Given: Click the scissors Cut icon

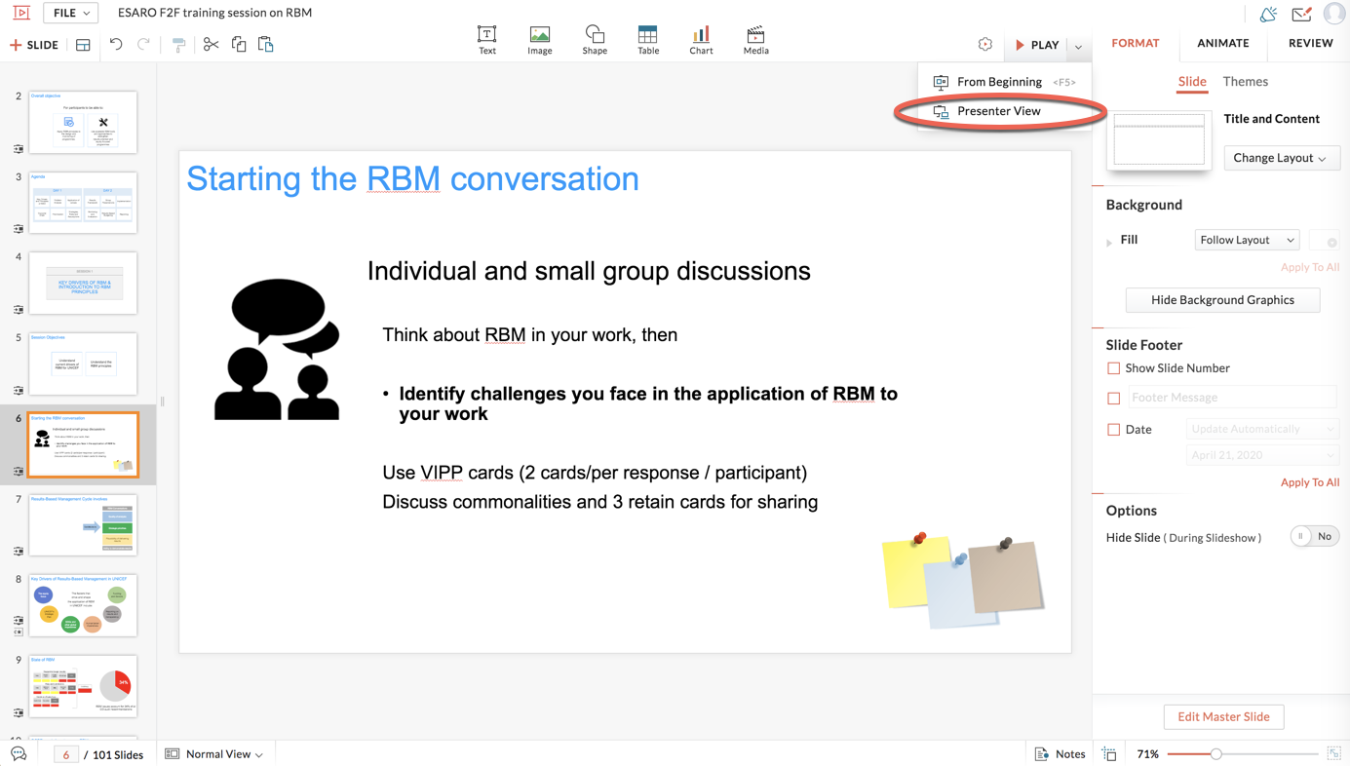Looking at the screenshot, I should (x=211, y=45).
